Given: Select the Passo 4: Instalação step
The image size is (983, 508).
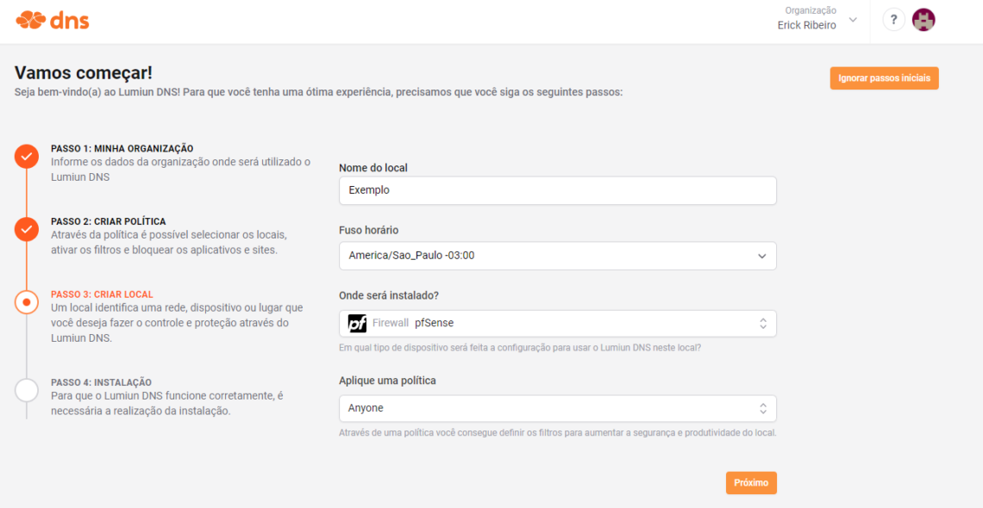Looking at the screenshot, I should 101,382.
